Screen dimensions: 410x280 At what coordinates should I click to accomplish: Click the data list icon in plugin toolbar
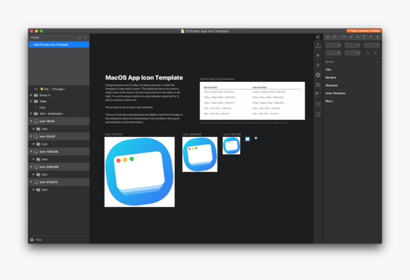(x=318, y=85)
